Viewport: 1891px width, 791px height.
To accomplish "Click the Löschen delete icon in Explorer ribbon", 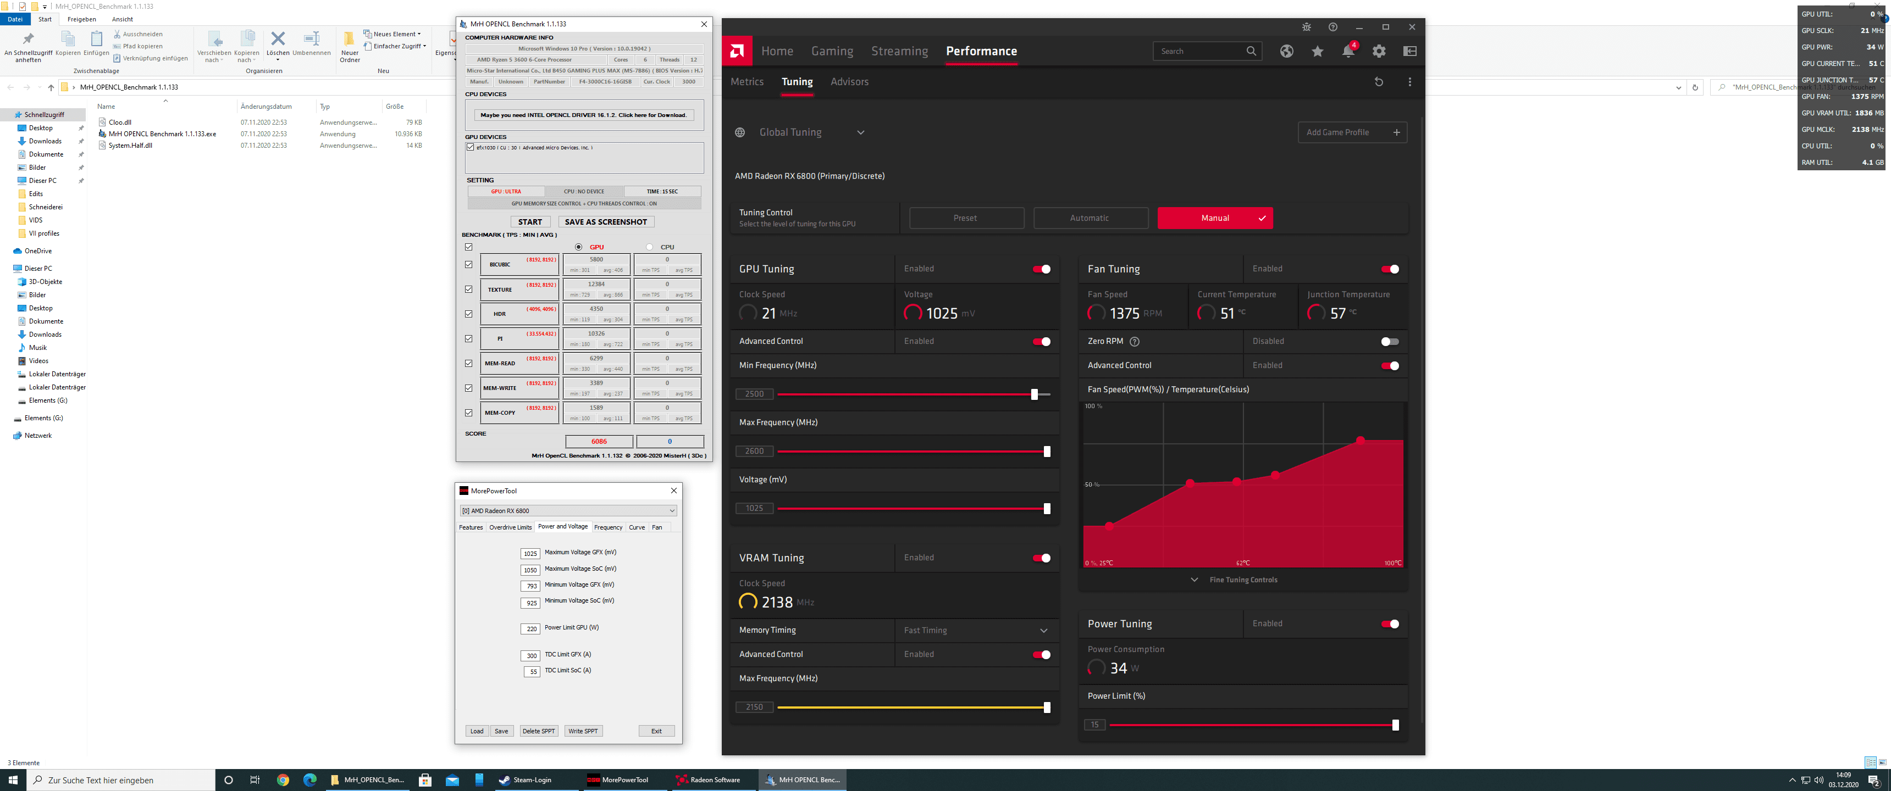I will [278, 38].
